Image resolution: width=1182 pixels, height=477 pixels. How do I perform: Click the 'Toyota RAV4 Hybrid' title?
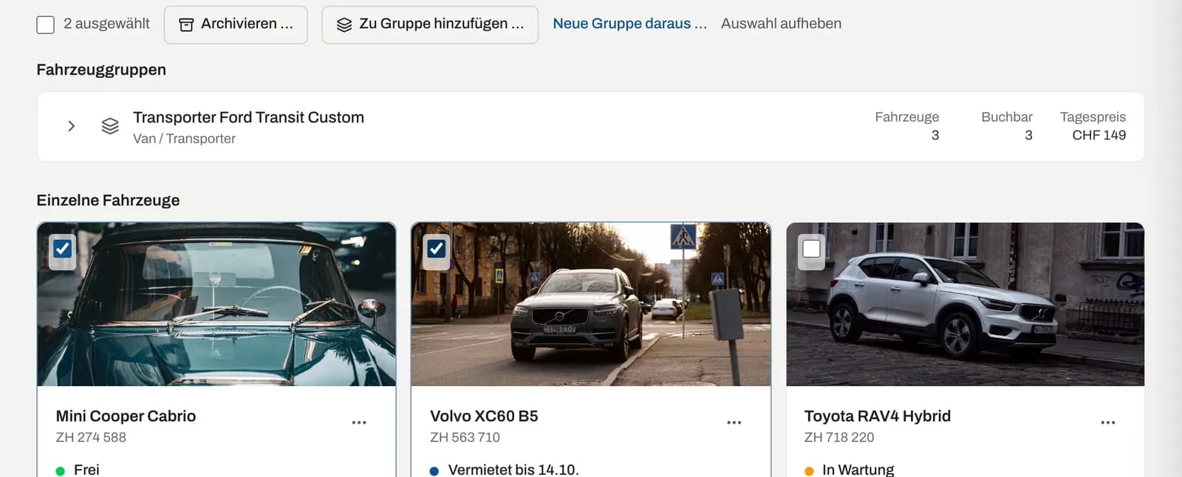point(878,416)
